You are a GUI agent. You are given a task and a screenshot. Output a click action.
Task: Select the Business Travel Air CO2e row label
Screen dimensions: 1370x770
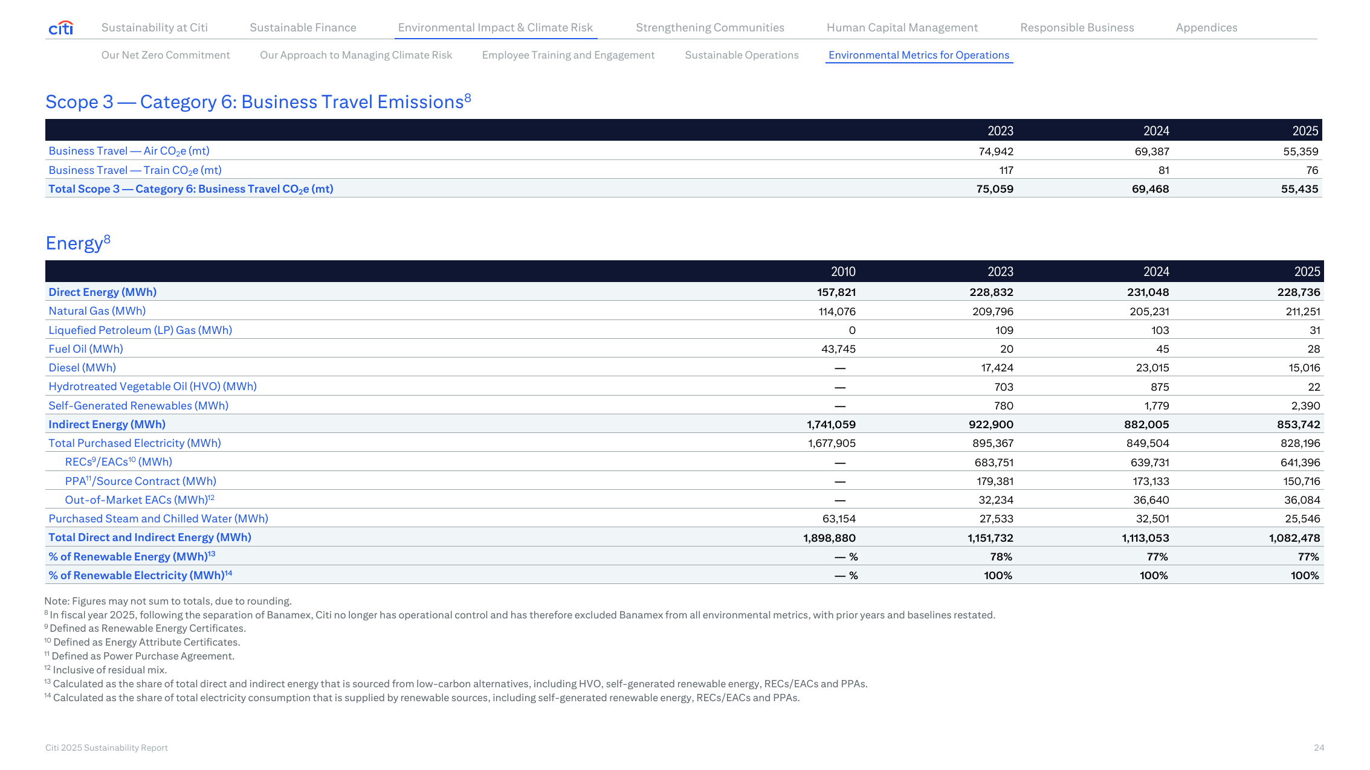[x=129, y=151]
